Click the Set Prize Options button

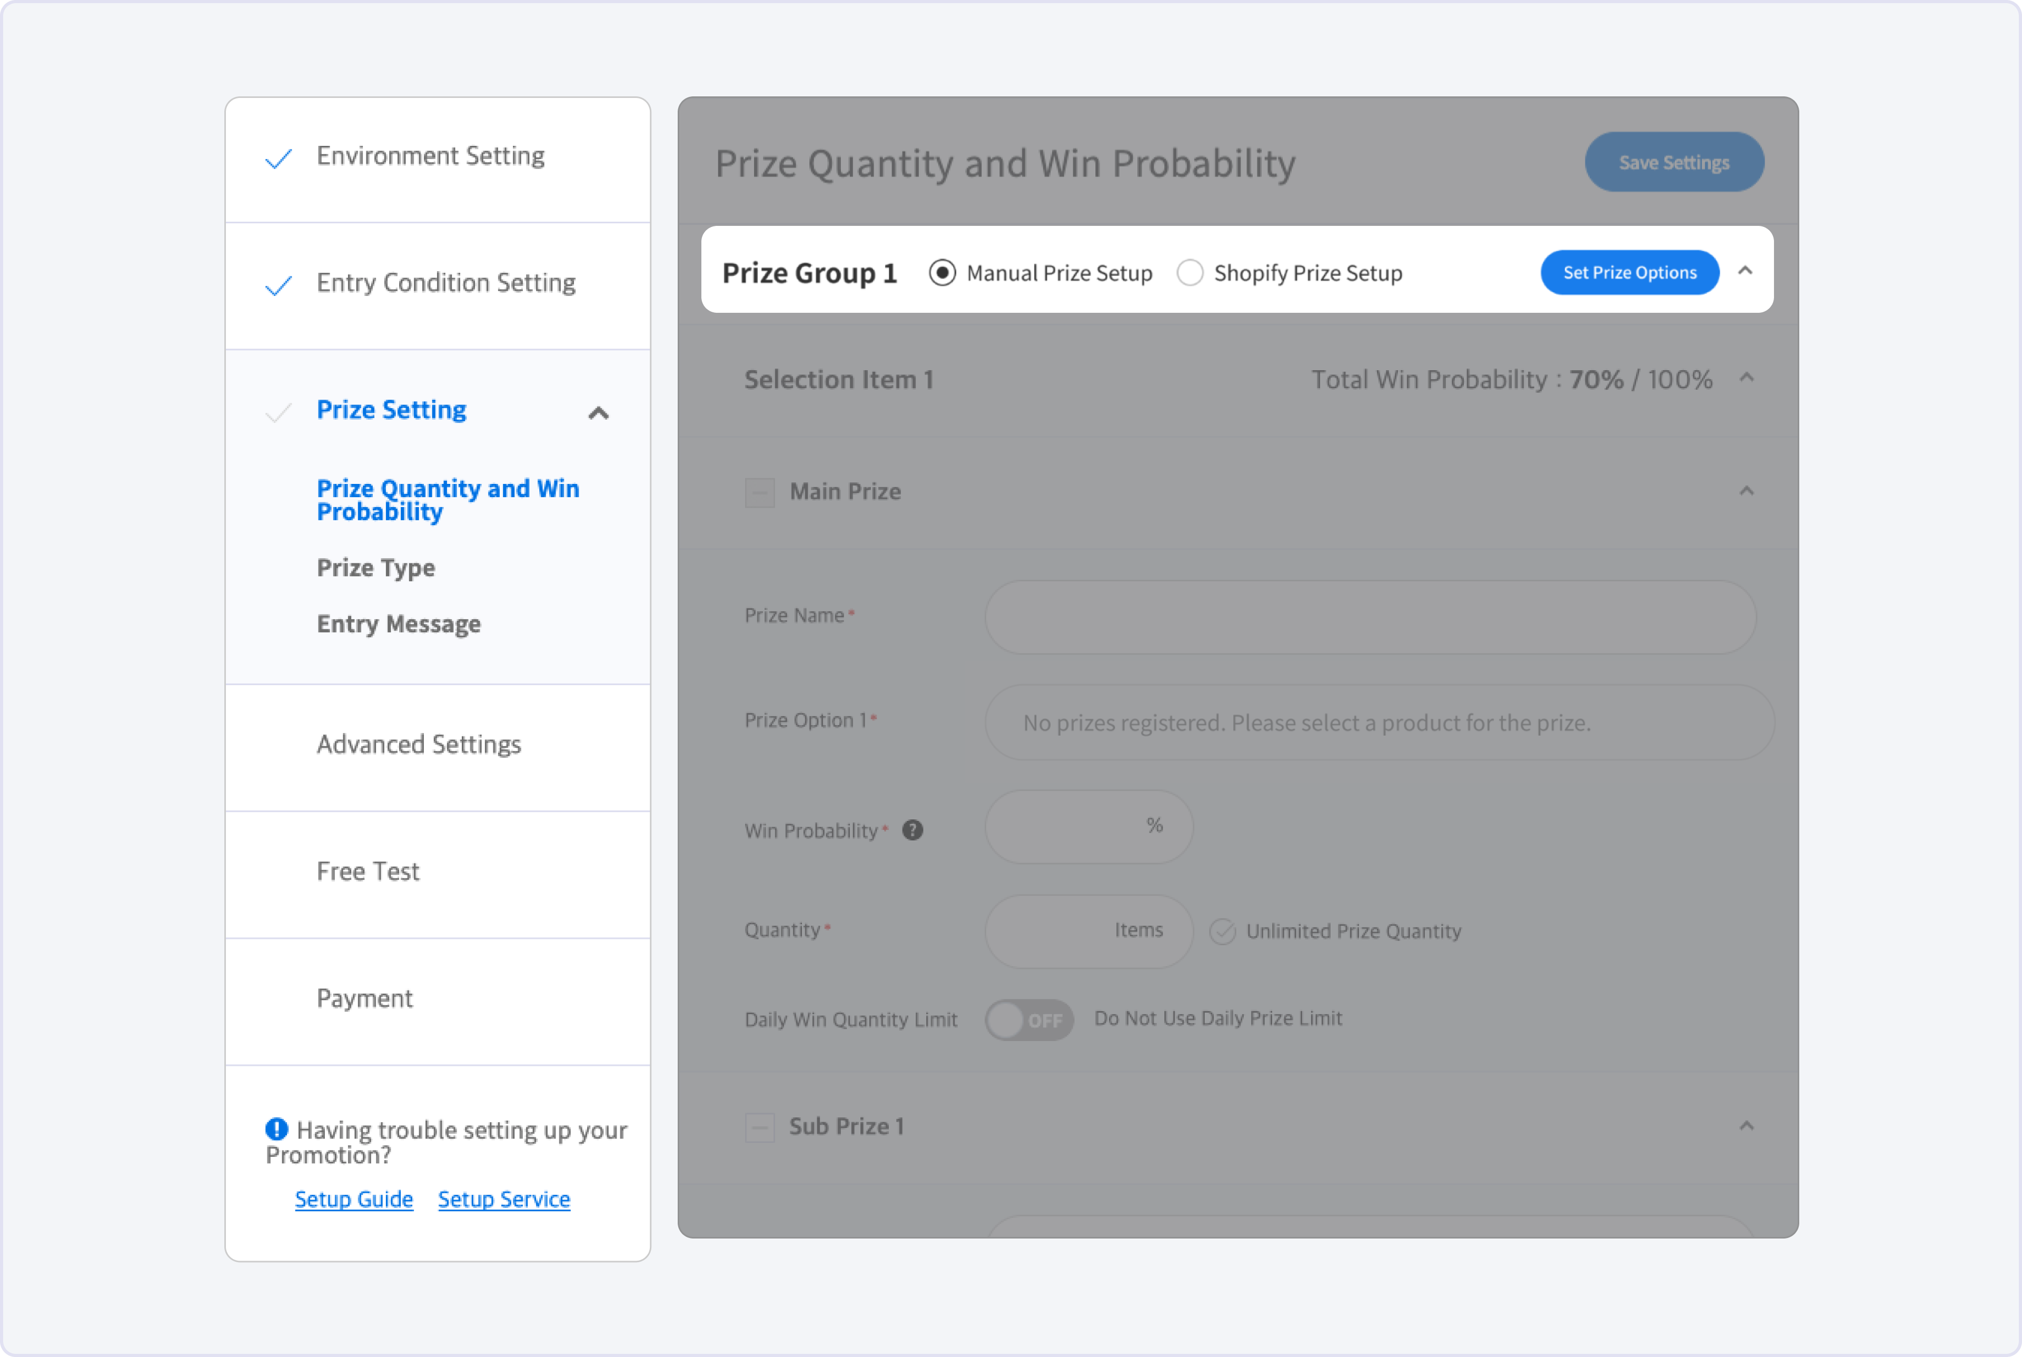1629,273
